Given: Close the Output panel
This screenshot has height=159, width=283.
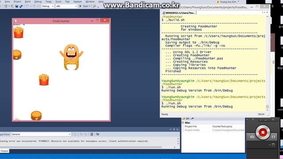Looking at the screenshot, I should [177, 129].
